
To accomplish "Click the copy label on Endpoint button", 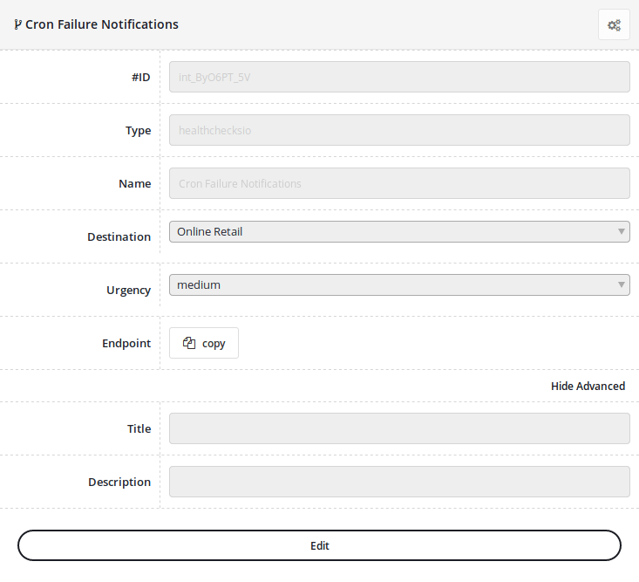I will click(214, 344).
